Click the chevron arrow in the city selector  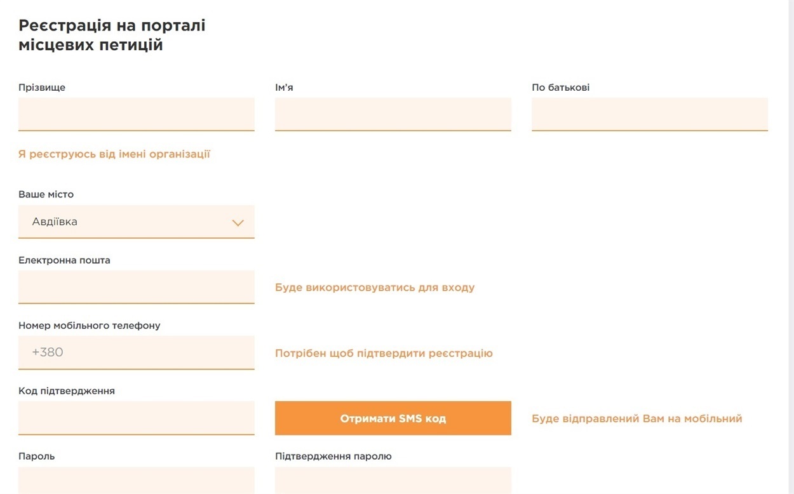(x=238, y=223)
